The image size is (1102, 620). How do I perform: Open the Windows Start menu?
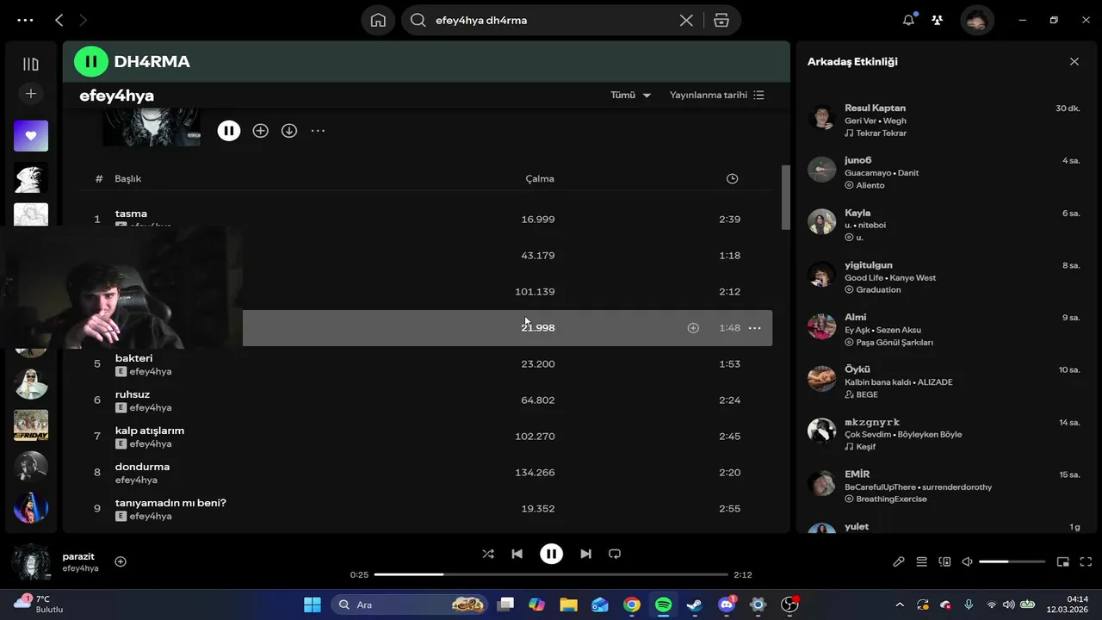tap(312, 604)
